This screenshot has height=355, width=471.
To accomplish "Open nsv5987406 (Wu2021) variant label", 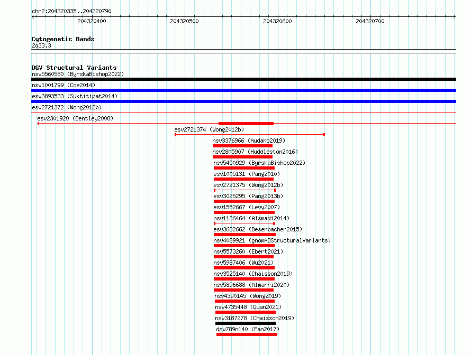I will (x=243, y=263).
